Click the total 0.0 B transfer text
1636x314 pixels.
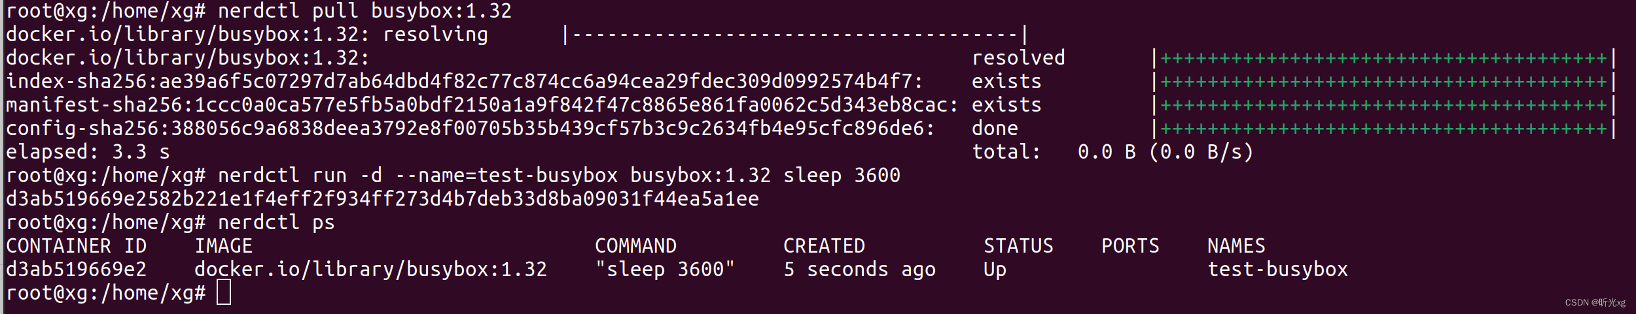(1112, 152)
